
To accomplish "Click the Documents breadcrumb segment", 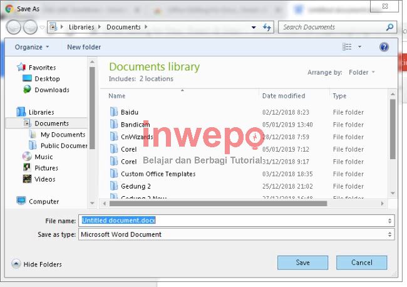I will pos(123,27).
